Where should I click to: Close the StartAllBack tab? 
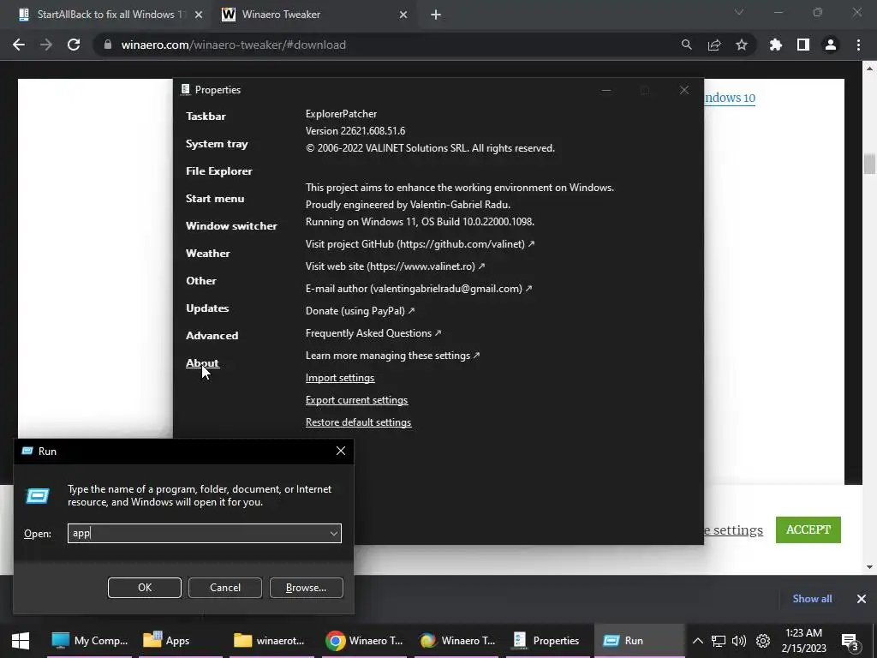tap(199, 15)
